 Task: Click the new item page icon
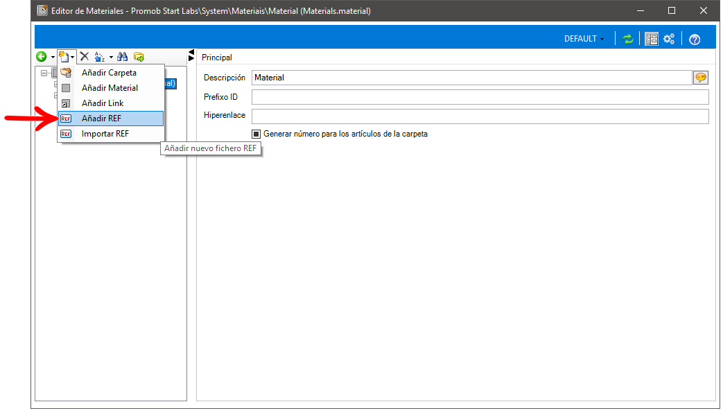click(x=64, y=57)
